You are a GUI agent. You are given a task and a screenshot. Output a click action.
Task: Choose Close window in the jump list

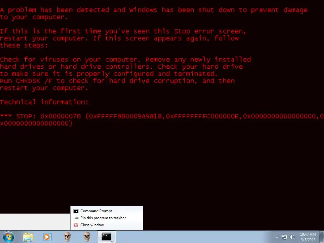tap(107, 225)
